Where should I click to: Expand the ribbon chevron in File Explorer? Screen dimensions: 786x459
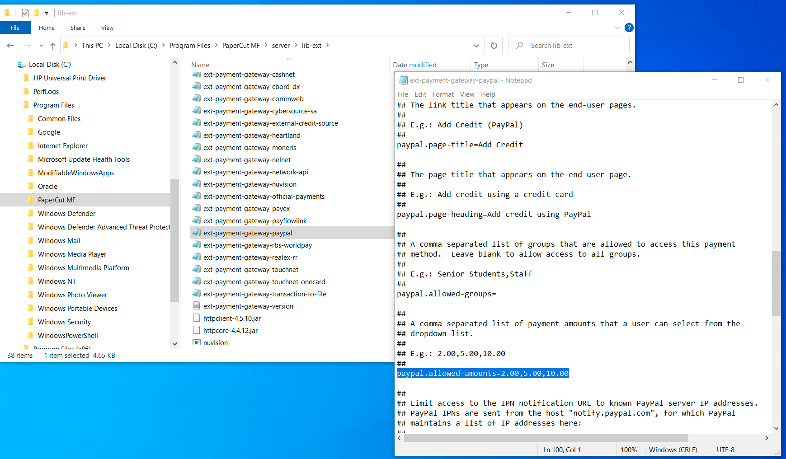(x=617, y=28)
